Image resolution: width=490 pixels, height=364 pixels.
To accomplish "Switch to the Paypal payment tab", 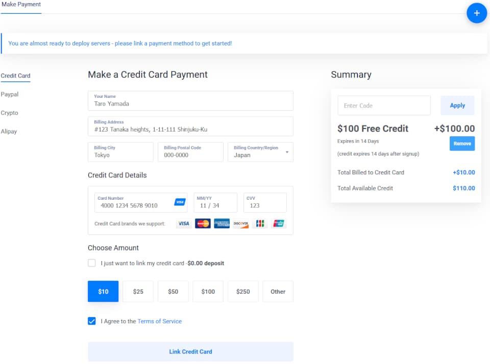I will point(10,94).
